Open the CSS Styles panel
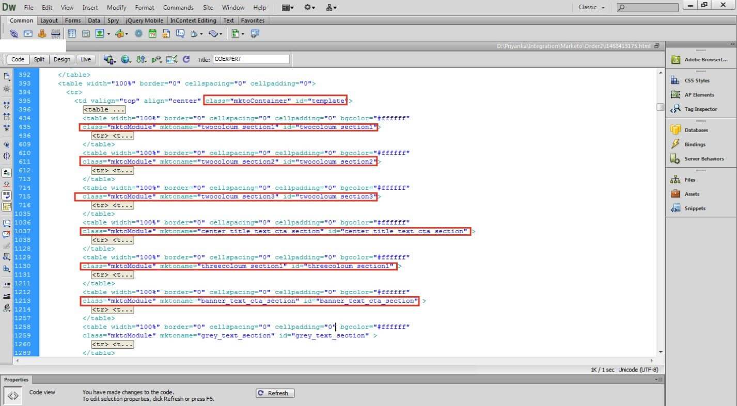Image resolution: width=737 pixels, height=406 pixels. pos(697,80)
